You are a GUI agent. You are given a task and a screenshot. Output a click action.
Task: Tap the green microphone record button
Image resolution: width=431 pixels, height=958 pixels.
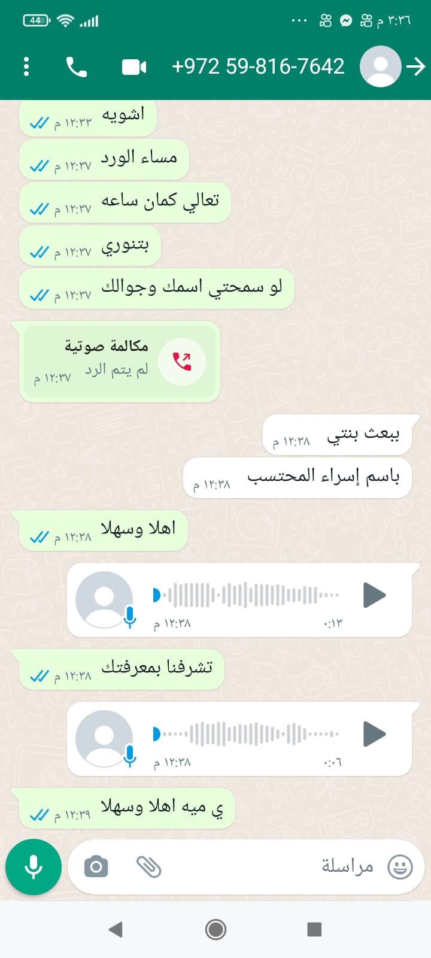point(34,866)
